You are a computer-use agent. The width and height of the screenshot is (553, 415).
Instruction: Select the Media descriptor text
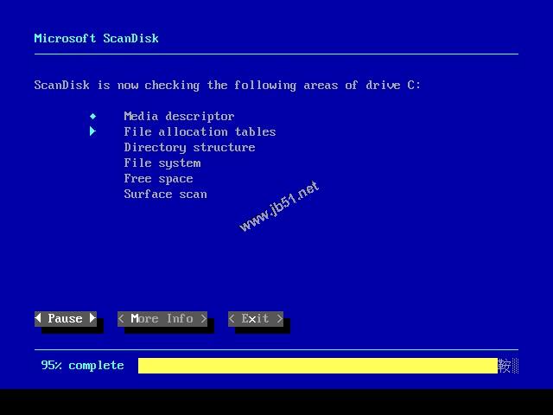pyautogui.click(x=179, y=116)
